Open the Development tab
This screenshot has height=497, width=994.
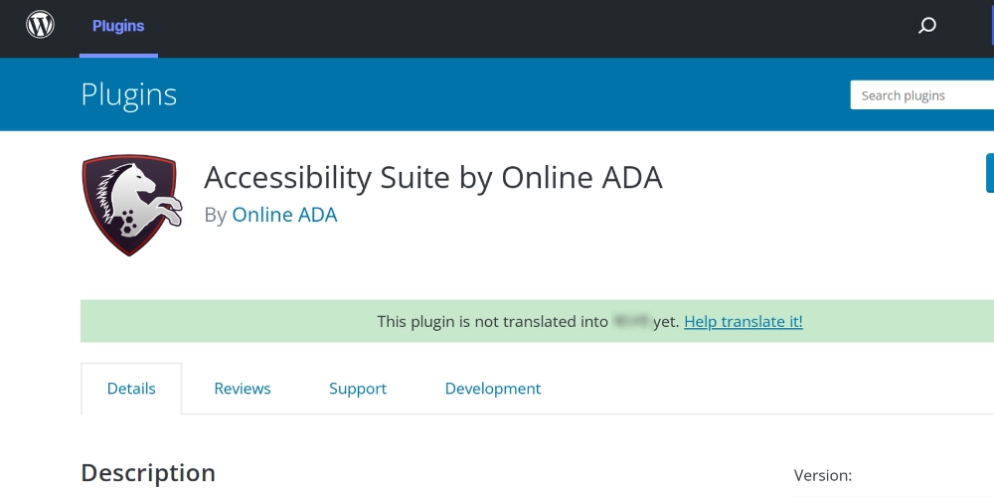click(493, 389)
